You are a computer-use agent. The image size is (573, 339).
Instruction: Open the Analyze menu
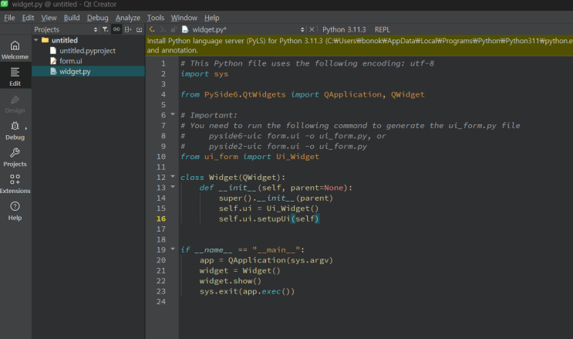point(127,17)
